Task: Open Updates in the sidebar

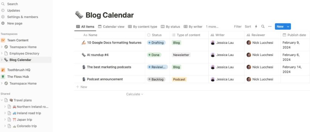Action: 13,10
